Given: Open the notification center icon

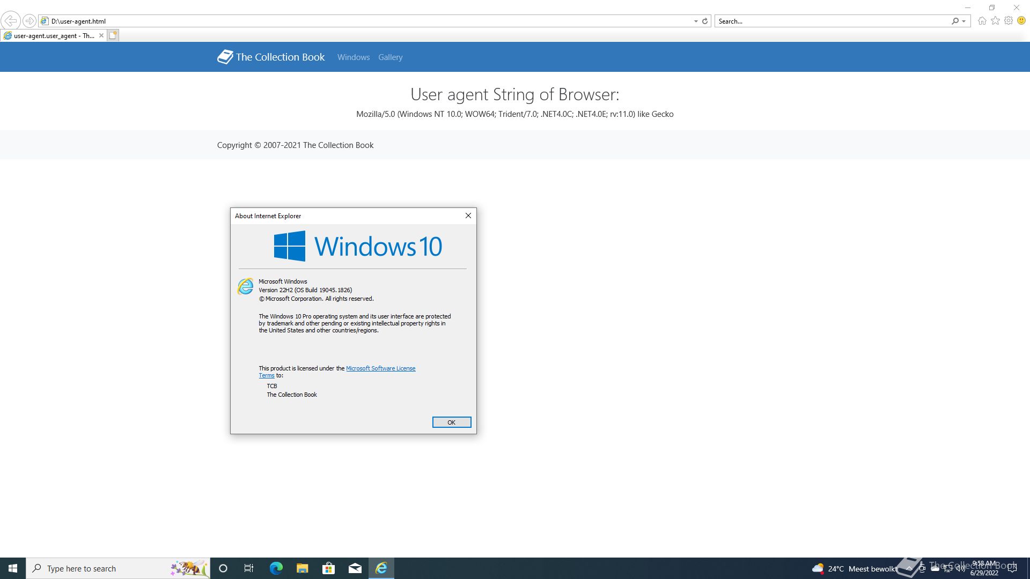Looking at the screenshot, I should pos(1012,568).
